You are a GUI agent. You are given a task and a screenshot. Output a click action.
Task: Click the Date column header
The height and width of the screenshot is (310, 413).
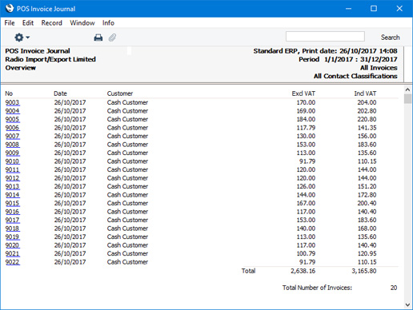(x=60, y=93)
